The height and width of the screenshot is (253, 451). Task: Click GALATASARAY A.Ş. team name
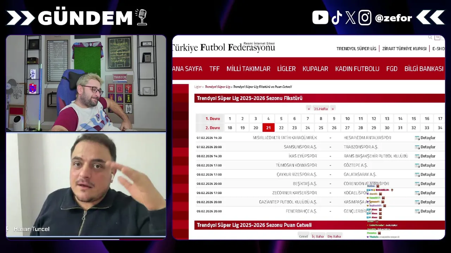[x=360, y=174]
